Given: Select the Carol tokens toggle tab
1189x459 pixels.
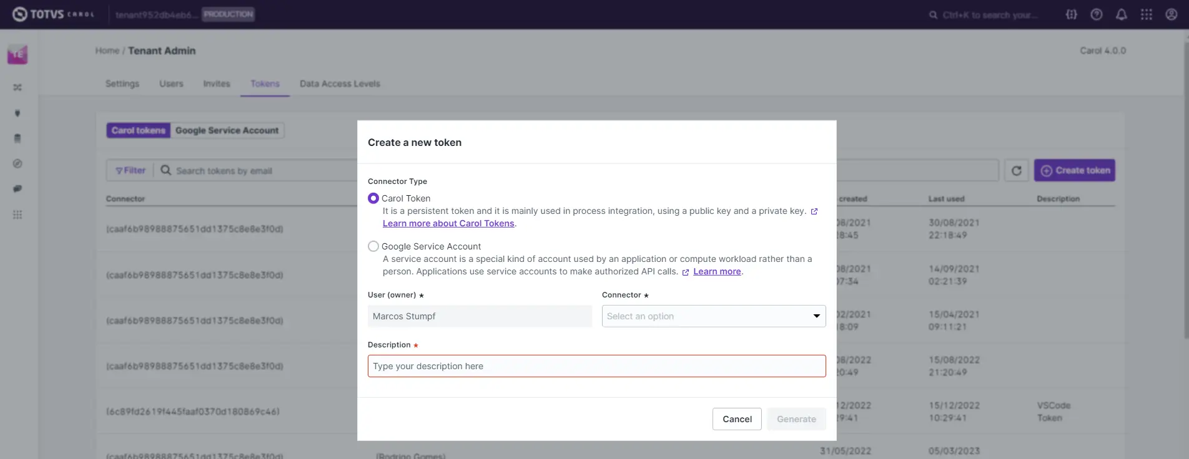Looking at the screenshot, I should [139, 130].
